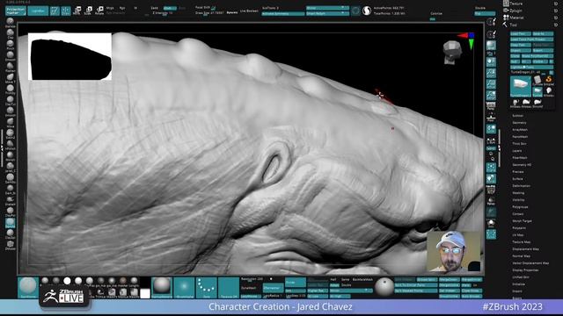This screenshot has width=563, height=316.
Task: Open the Dots stroke selector
Action: click(206, 287)
